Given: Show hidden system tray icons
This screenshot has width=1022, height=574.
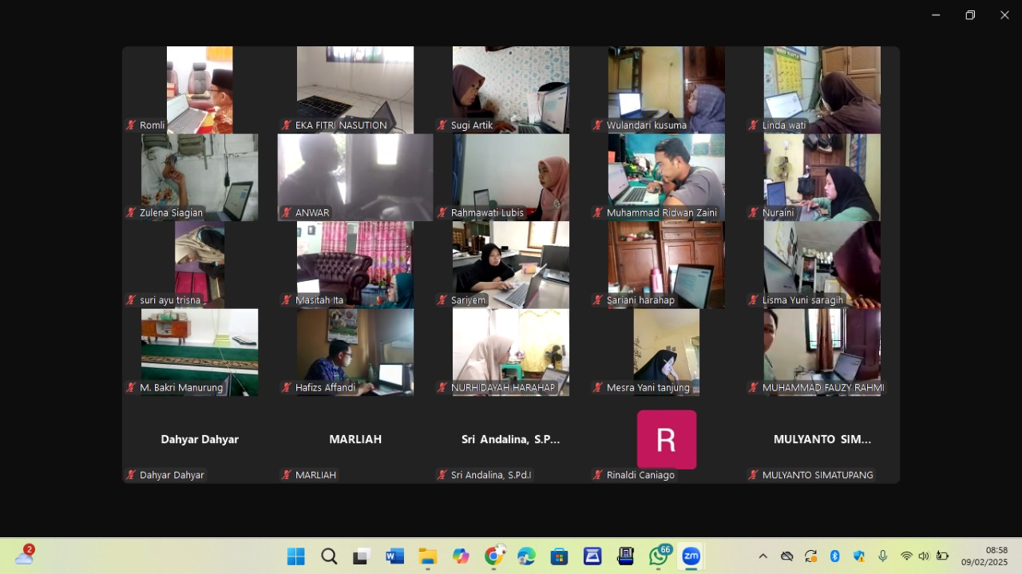Looking at the screenshot, I should [x=763, y=556].
